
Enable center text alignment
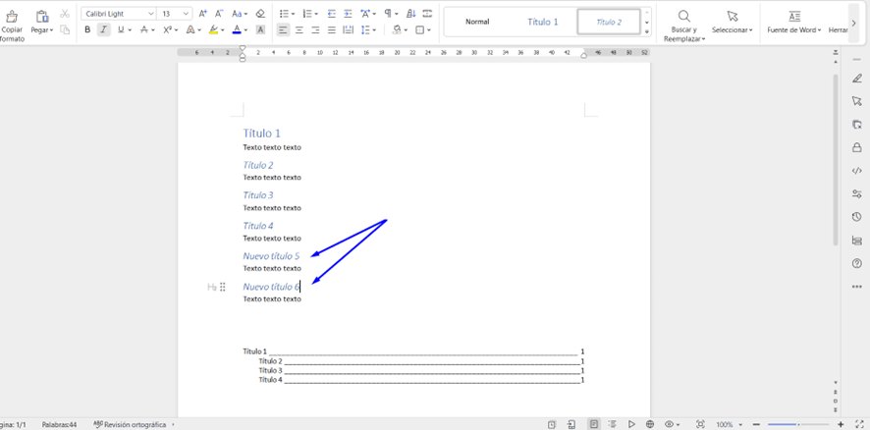click(x=299, y=30)
